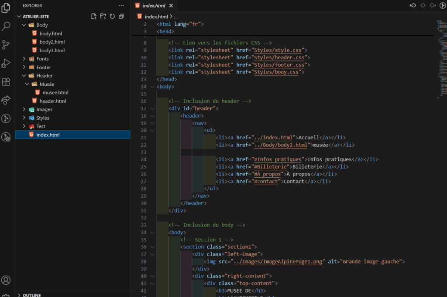This screenshot has height=297, width=447.
Task: Click the Collapse Folders icon in Explorer
Action: click(121, 16)
